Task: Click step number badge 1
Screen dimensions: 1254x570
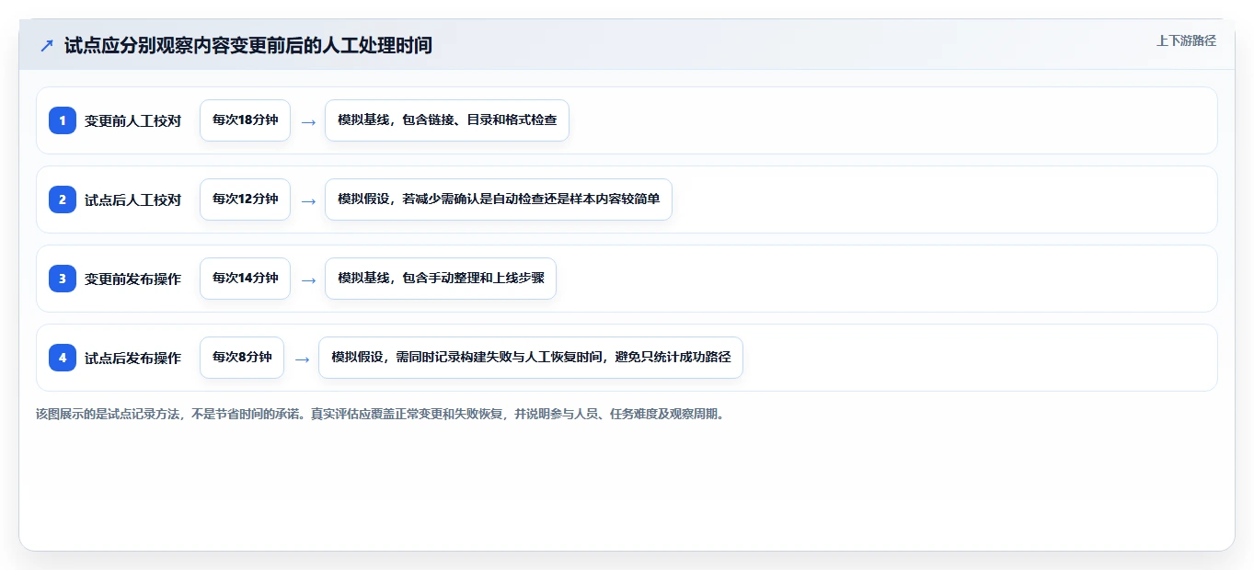Action: [63, 120]
